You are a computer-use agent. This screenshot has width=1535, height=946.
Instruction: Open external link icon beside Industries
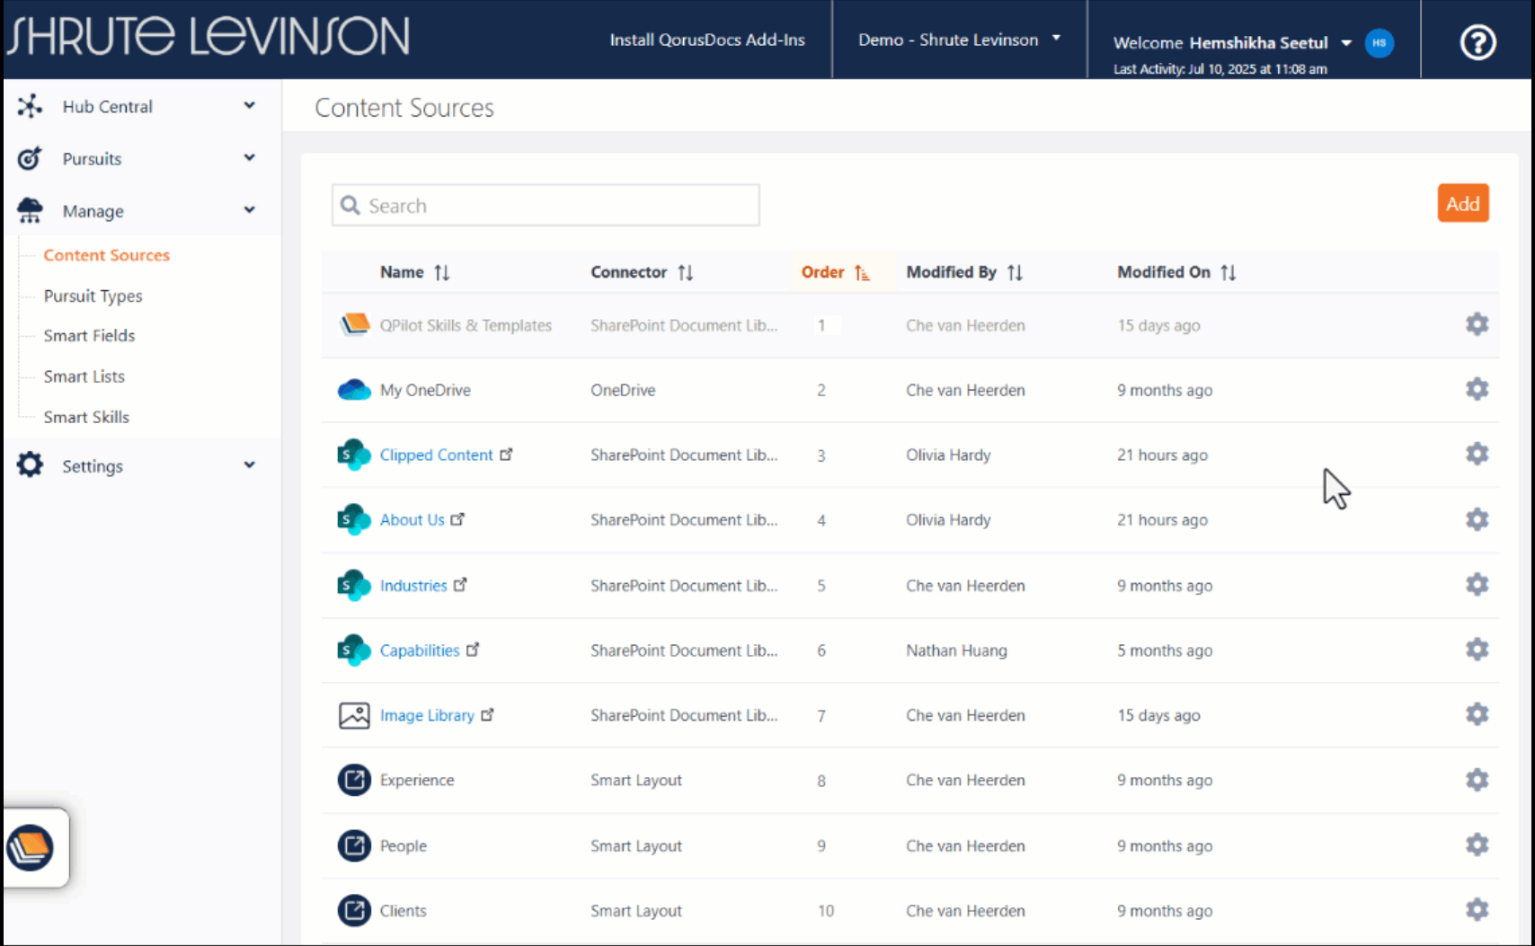[x=460, y=585]
